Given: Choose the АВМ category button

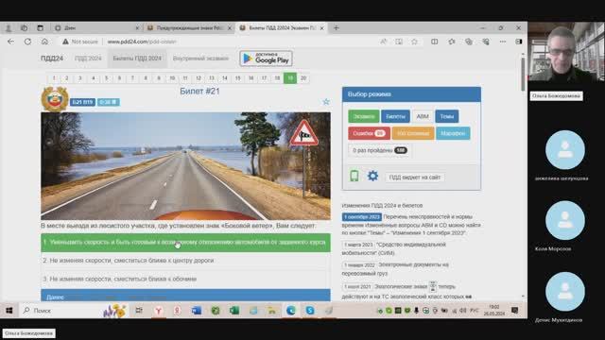Looking at the screenshot, I should click(423, 116).
